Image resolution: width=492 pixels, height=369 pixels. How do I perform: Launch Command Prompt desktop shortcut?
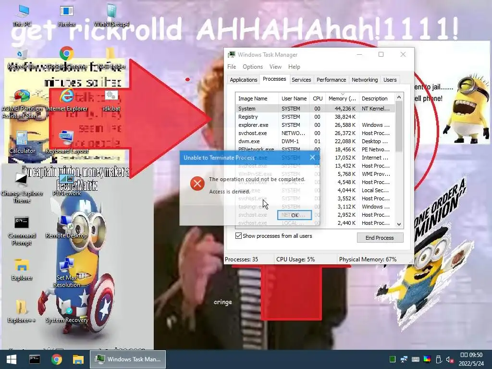point(22,231)
